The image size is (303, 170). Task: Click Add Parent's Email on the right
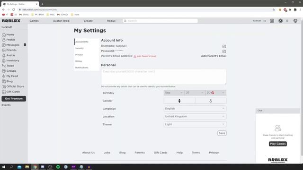(214, 56)
